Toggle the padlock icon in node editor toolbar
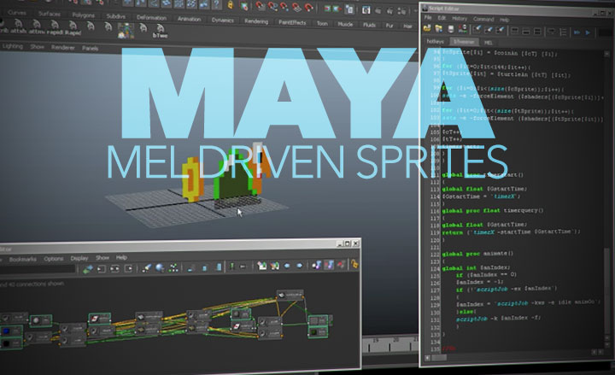 coord(354,265)
